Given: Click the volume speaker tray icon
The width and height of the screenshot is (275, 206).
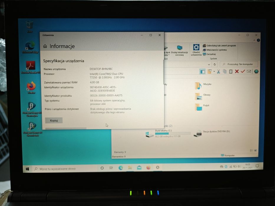Looking at the screenshot, I should 239,166.
